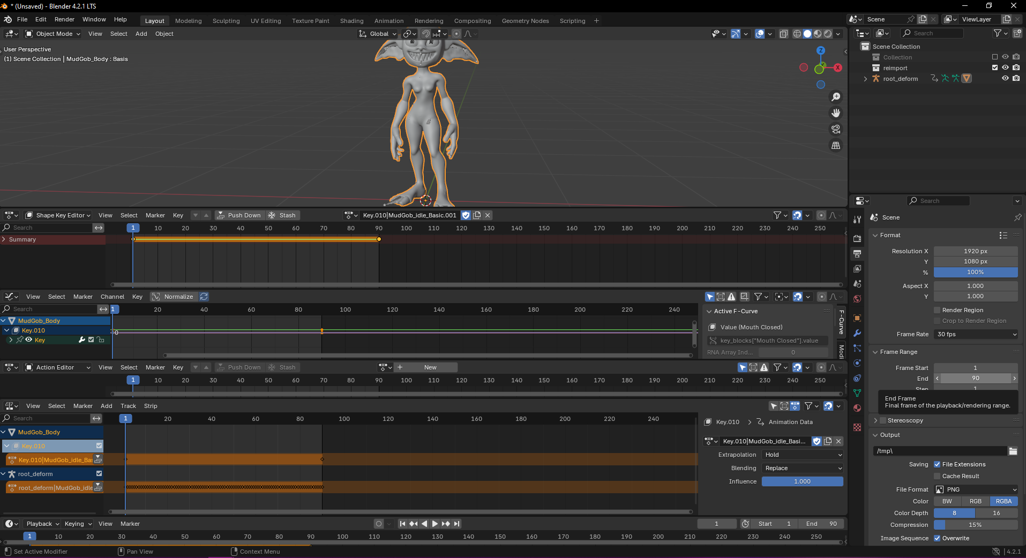Jump to the timeline end frame
Viewport: 1026px width, 558px height.
(x=456, y=524)
